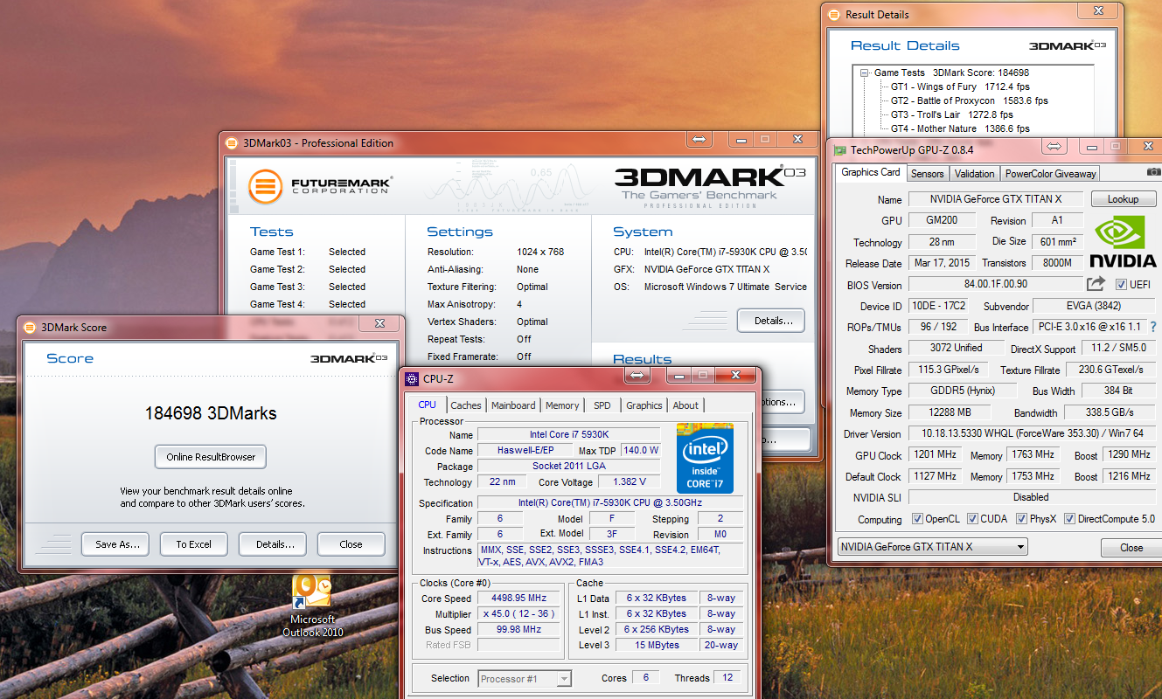Select the Graphics tab in CPU-Z

click(x=644, y=405)
